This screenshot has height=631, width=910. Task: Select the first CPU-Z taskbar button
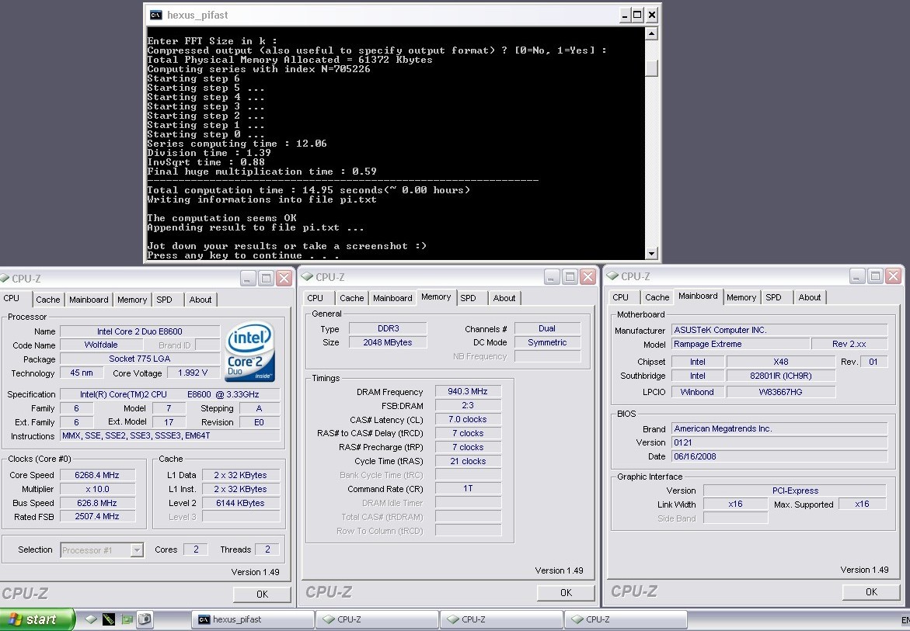click(377, 619)
